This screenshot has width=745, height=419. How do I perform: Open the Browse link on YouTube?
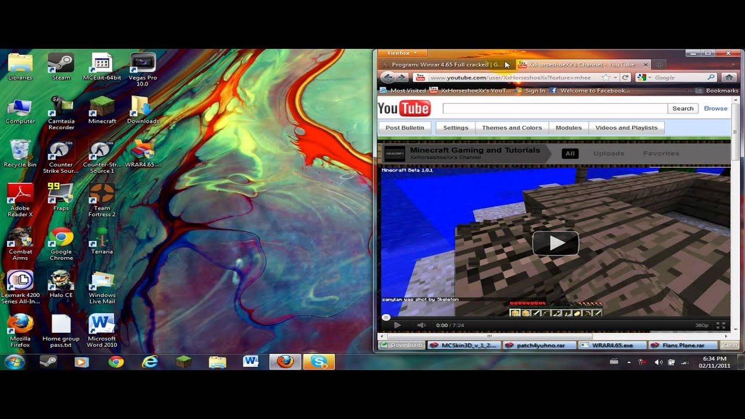point(715,108)
